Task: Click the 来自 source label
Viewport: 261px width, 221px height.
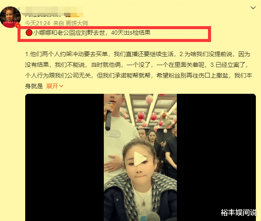Action: click(59, 23)
